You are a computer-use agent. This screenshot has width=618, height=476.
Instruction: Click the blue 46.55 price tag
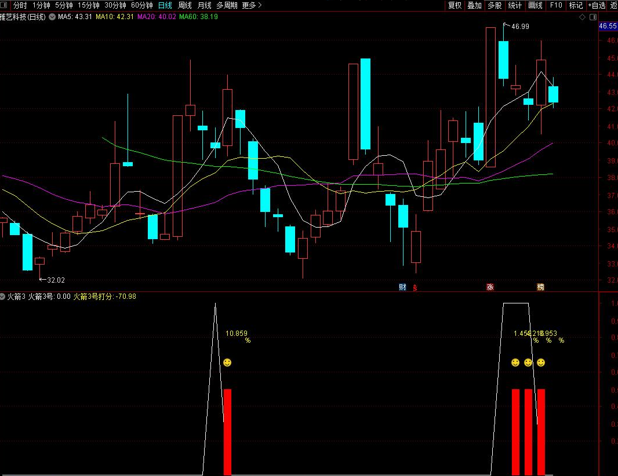coord(608,26)
